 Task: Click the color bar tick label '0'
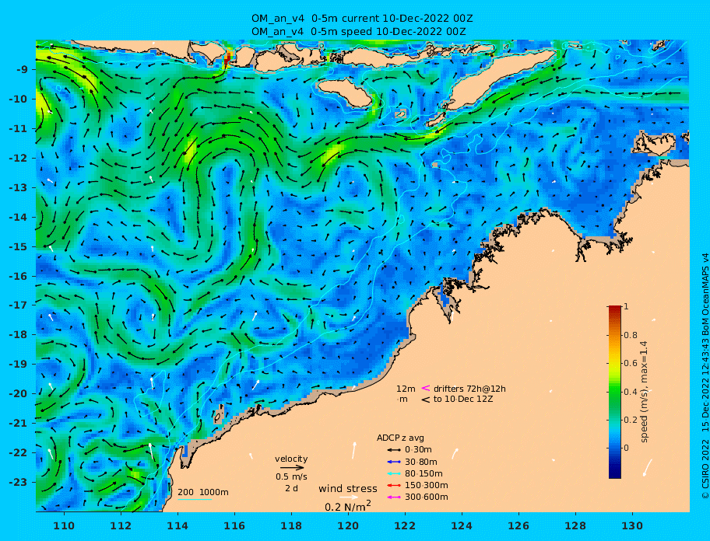pyautogui.click(x=626, y=448)
